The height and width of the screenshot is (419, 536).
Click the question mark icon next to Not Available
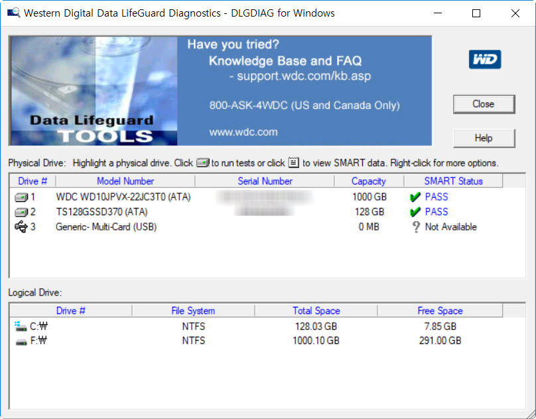pos(416,227)
